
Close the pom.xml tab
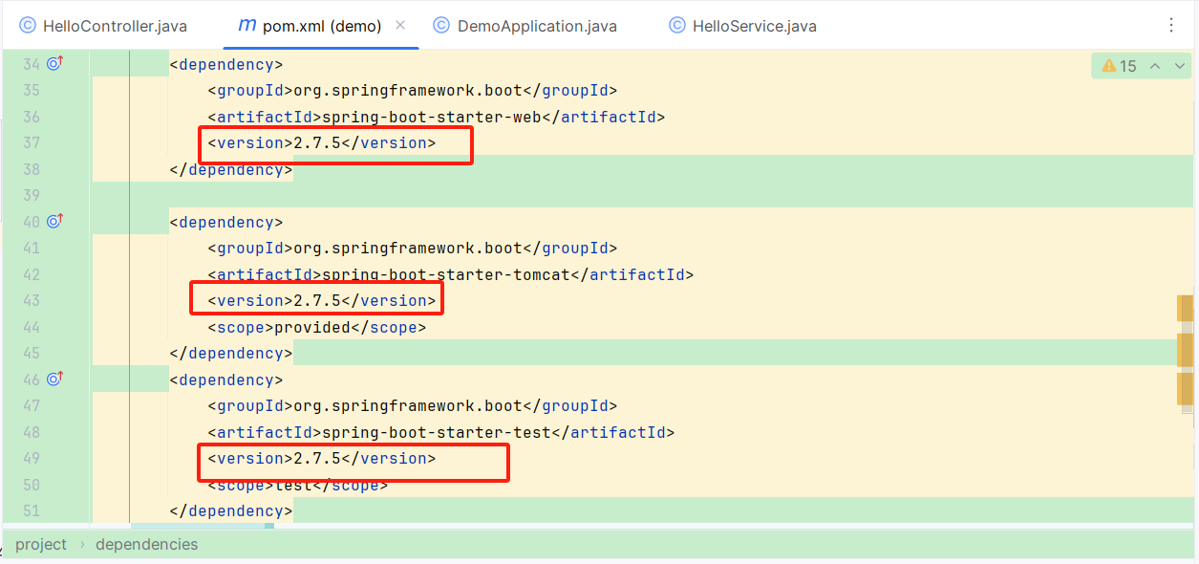click(x=399, y=26)
